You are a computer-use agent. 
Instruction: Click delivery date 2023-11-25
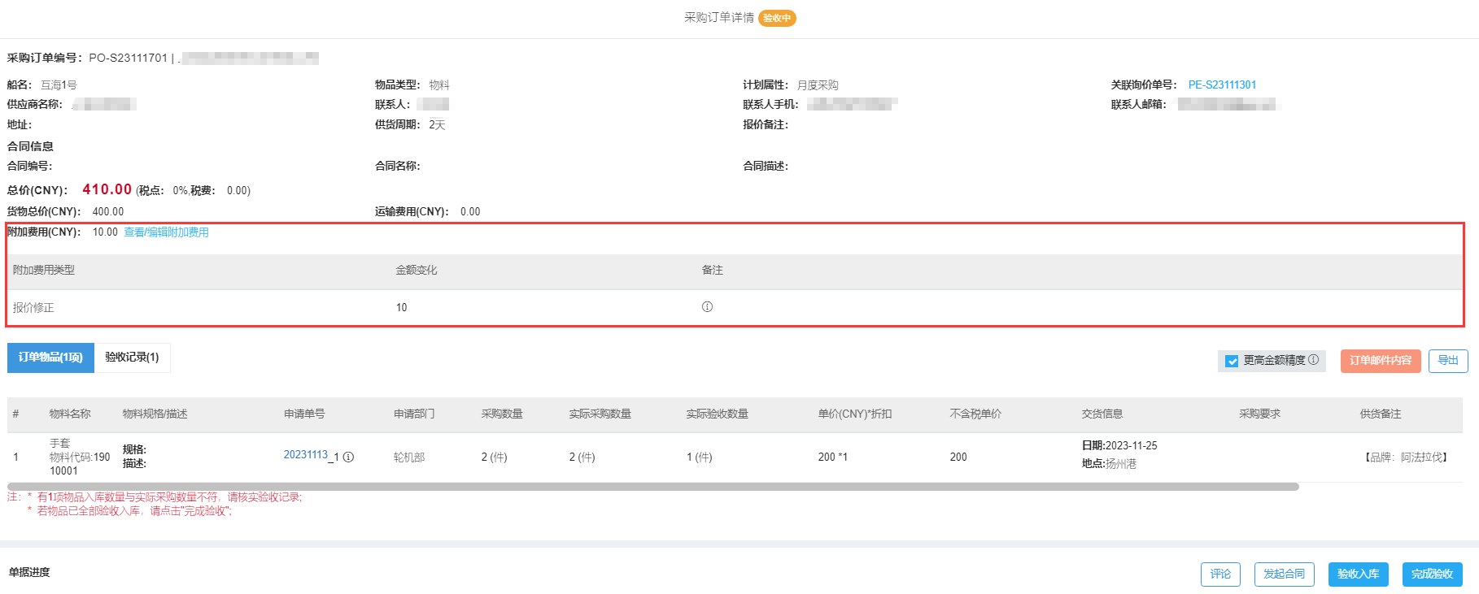click(1131, 445)
